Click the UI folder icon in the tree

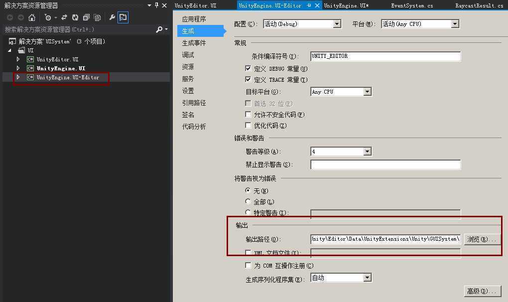tap(22, 50)
